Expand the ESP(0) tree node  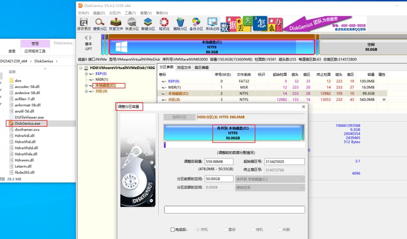click(x=86, y=74)
